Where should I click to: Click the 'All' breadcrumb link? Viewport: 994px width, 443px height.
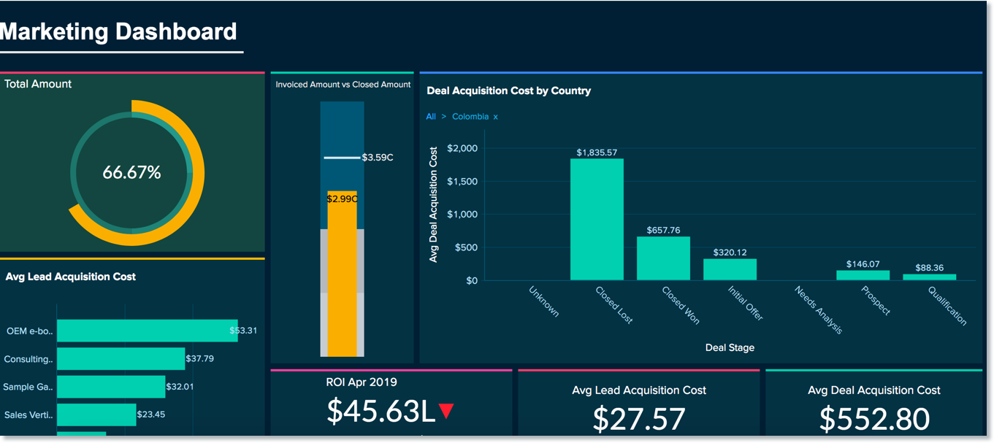[431, 117]
